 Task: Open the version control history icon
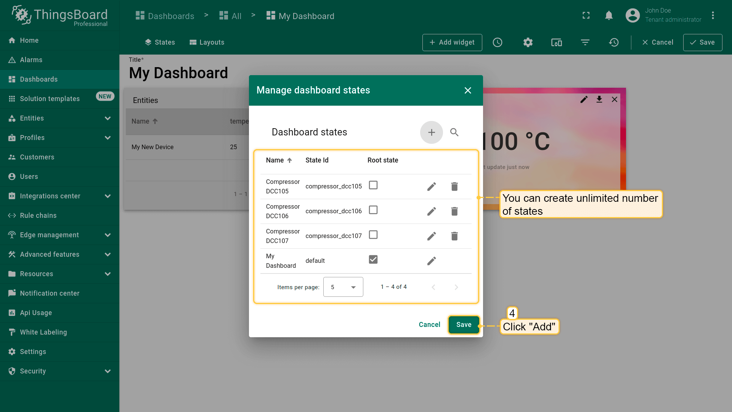coord(613,42)
